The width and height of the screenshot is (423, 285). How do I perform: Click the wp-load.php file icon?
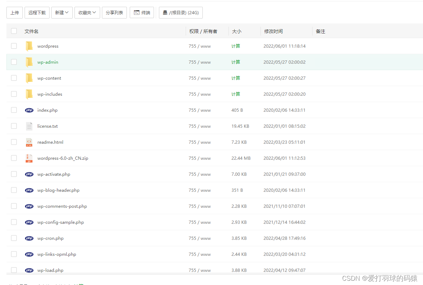29,270
